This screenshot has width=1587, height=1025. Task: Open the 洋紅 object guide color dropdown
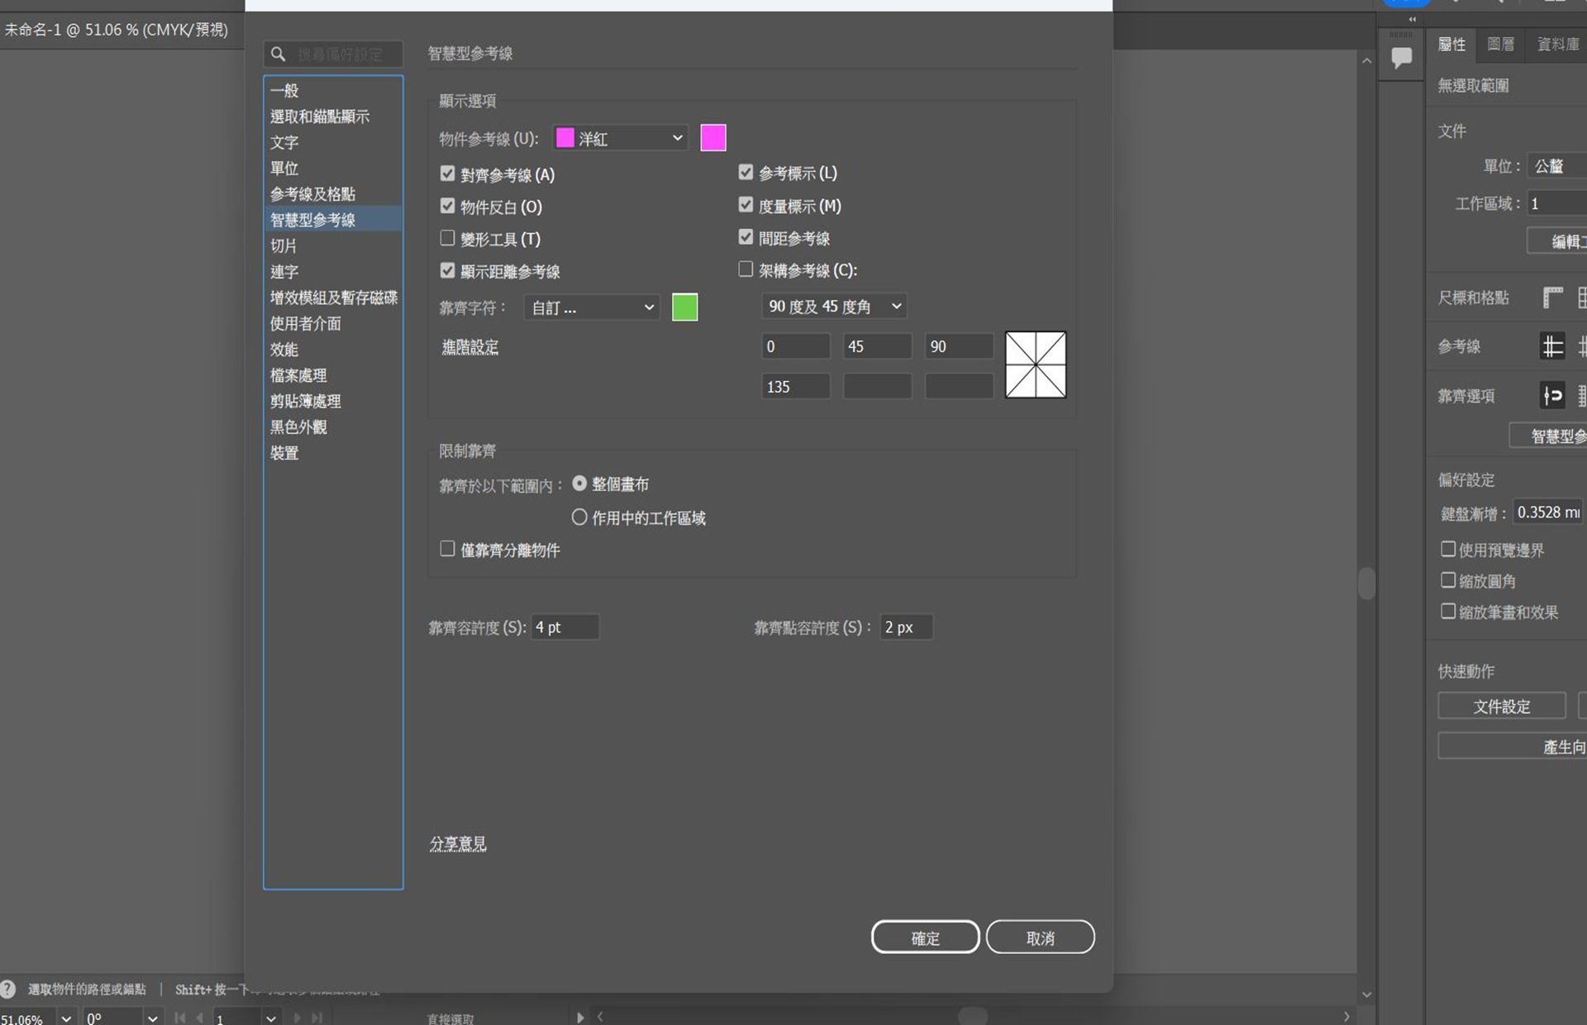pos(621,138)
